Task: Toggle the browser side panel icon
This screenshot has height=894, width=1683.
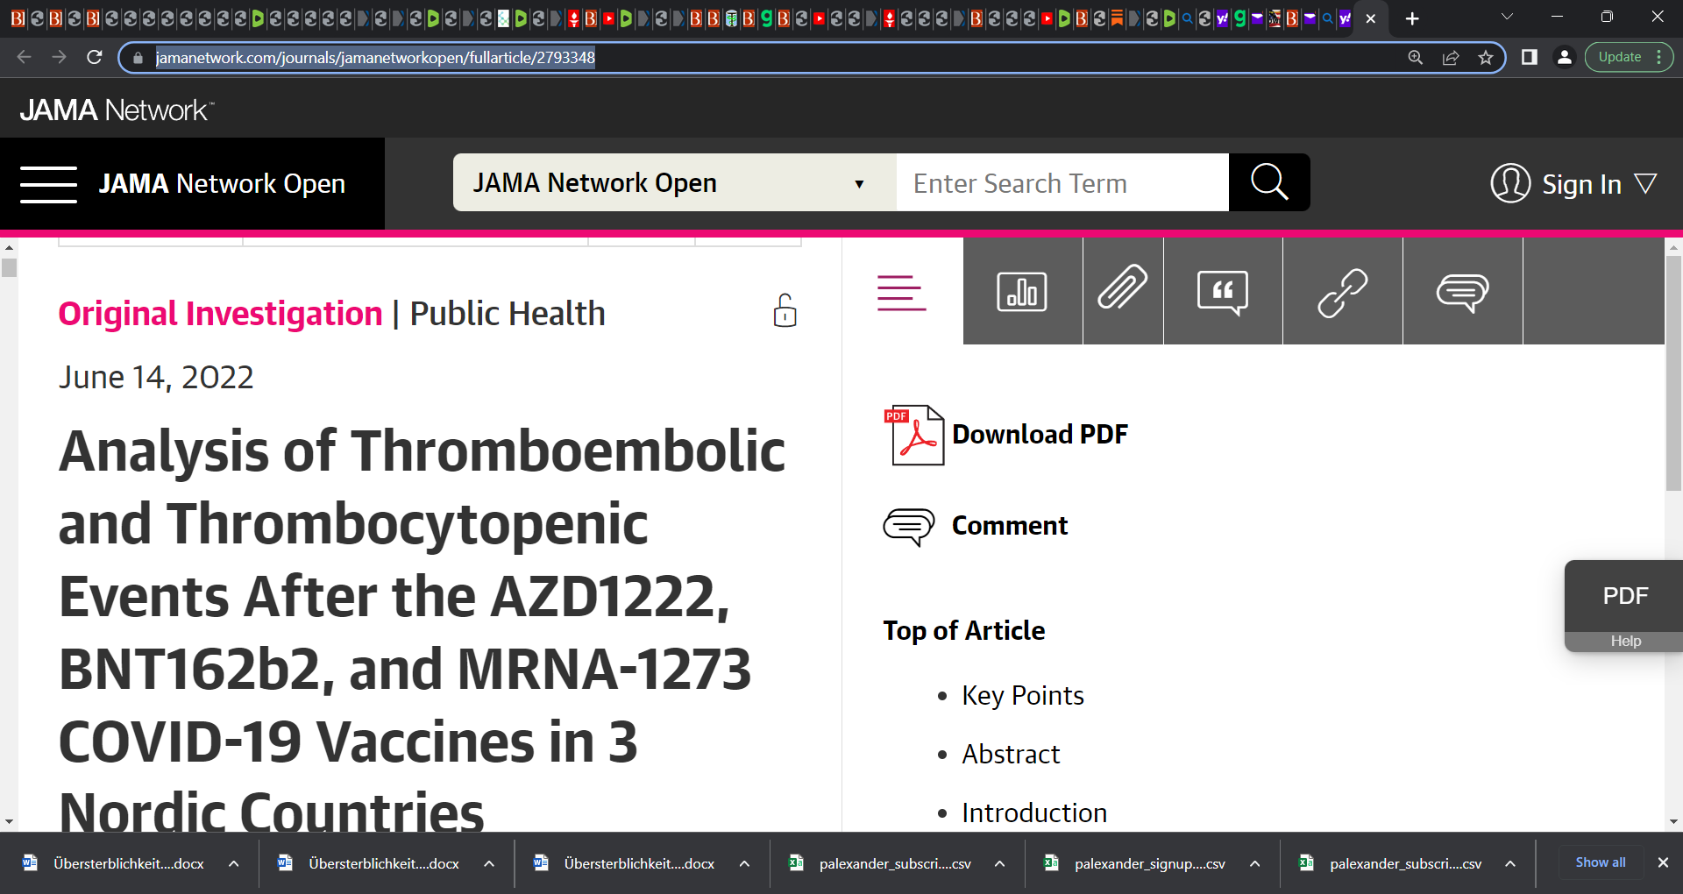Action: 1530,57
